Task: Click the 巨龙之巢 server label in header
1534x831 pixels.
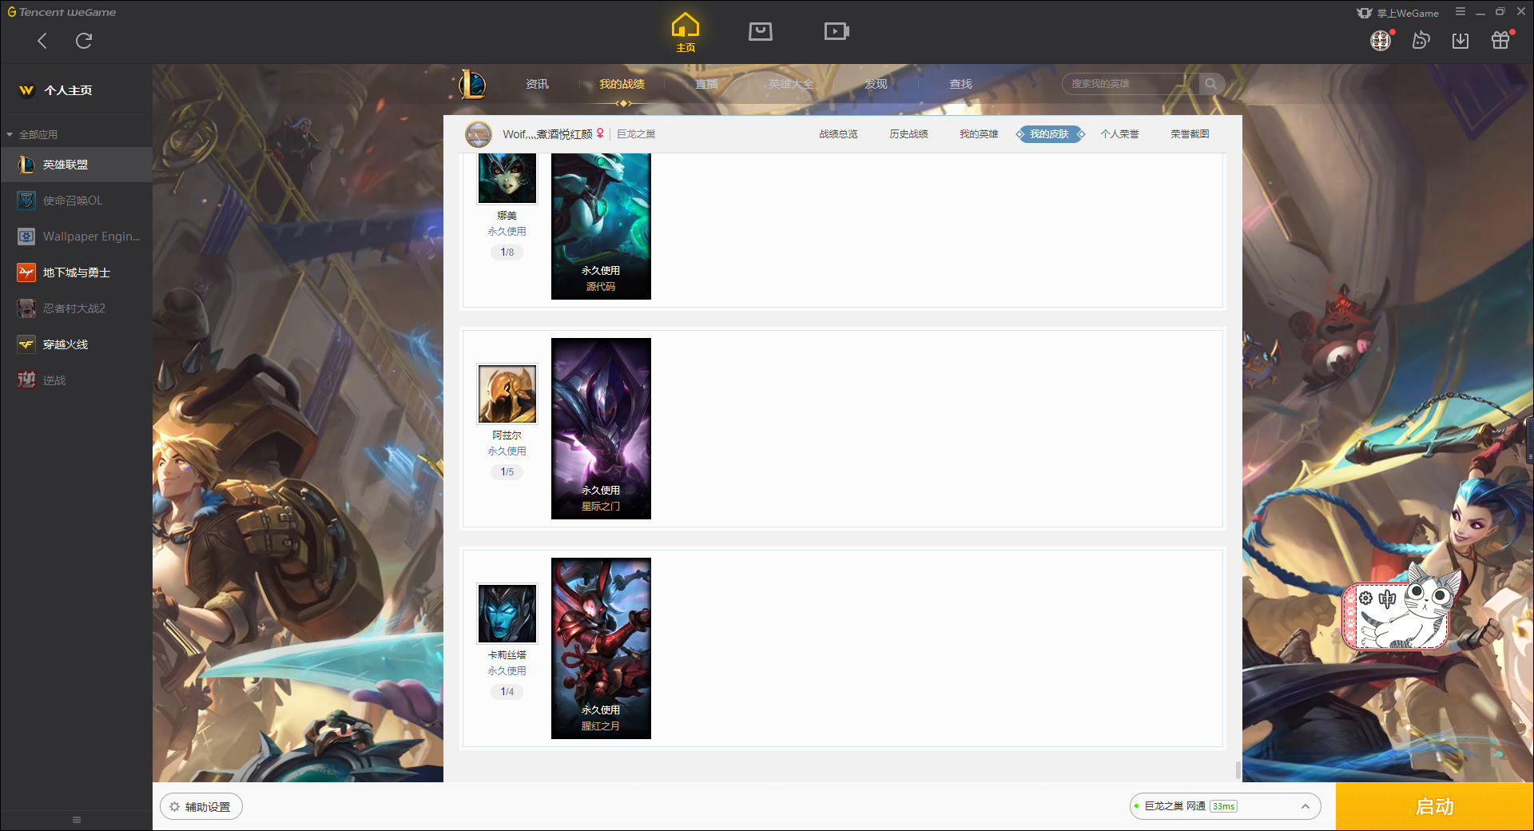Action: 636,134
